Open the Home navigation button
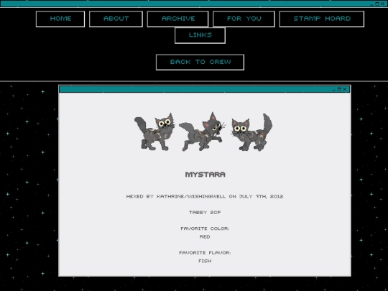Image resolution: width=388 pixels, height=291 pixels. 60,19
